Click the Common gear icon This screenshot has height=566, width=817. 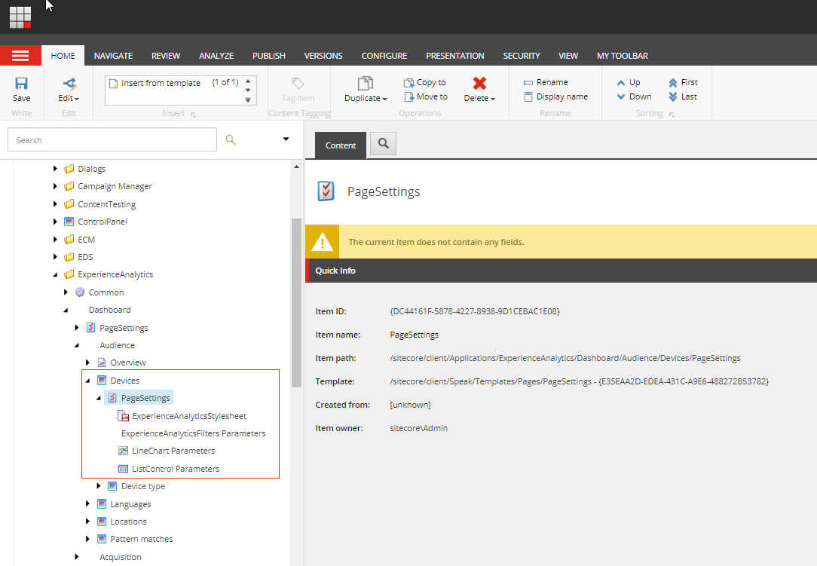tap(80, 292)
